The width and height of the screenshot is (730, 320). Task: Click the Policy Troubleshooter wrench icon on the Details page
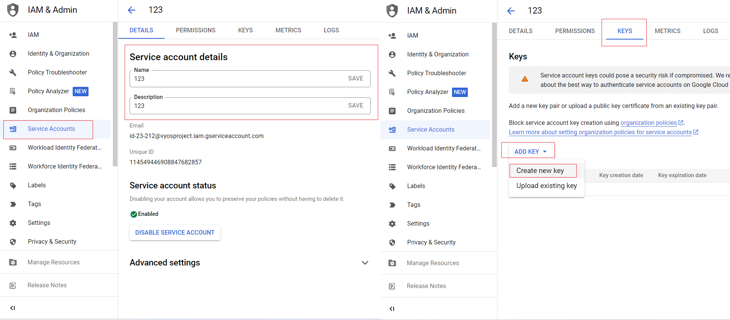[x=13, y=73]
